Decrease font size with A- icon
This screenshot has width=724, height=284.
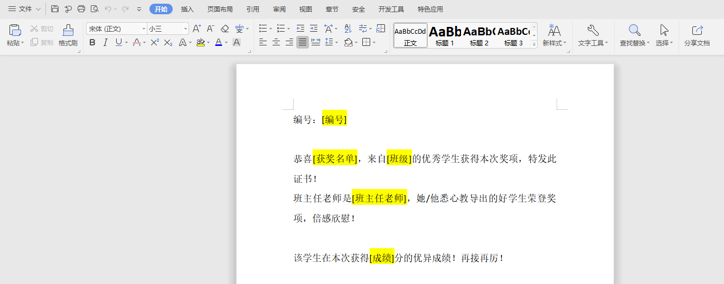pos(210,29)
